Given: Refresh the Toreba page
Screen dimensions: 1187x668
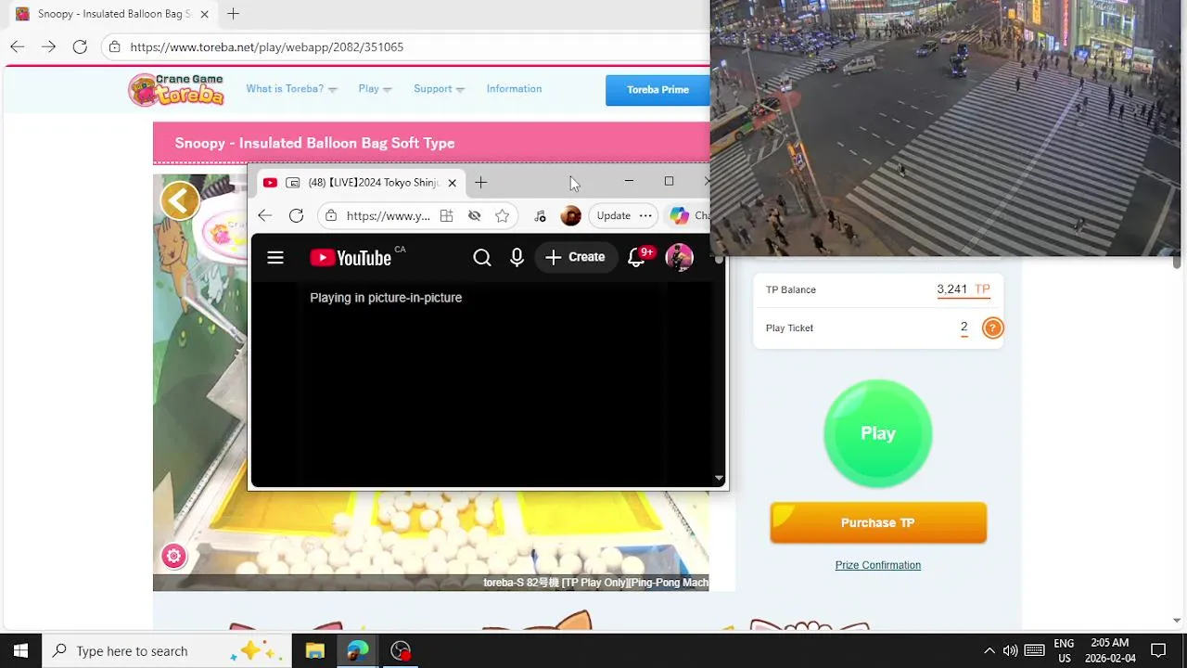Looking at the screenshot, I should pos(80,46).
